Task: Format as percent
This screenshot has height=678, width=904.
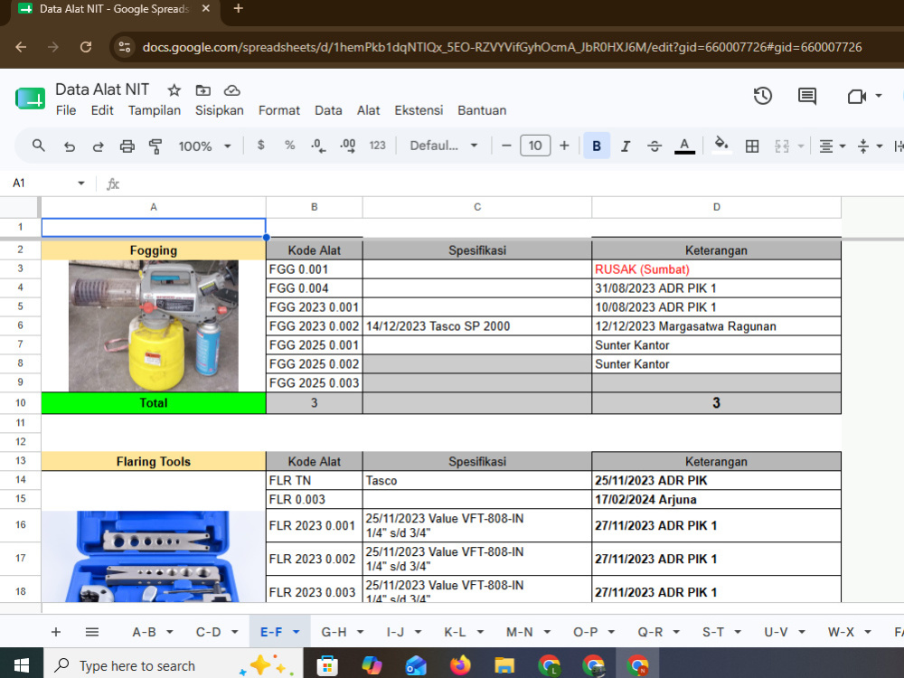Action: pos(289,146)
